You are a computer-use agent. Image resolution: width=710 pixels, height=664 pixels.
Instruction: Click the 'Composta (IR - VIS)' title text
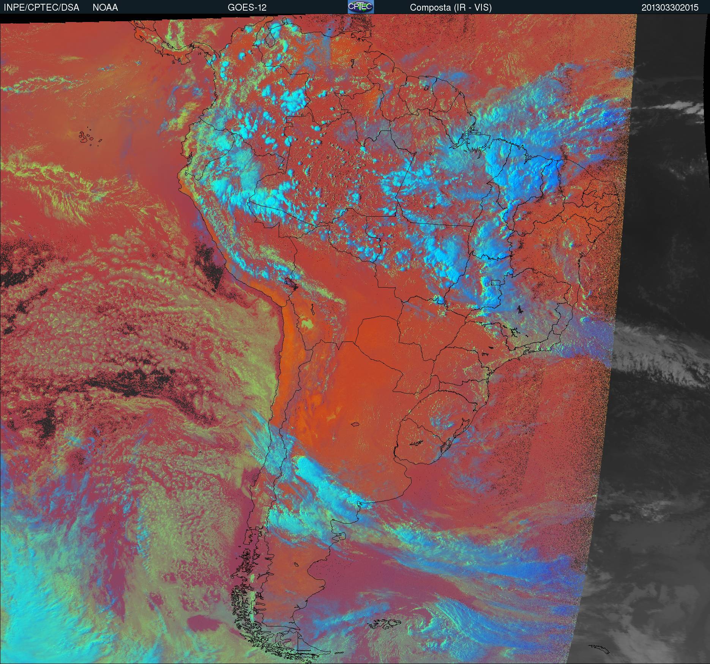coord(451,8)
